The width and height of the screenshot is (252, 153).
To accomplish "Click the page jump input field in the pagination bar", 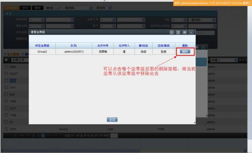I will click(x=114, y=135).
